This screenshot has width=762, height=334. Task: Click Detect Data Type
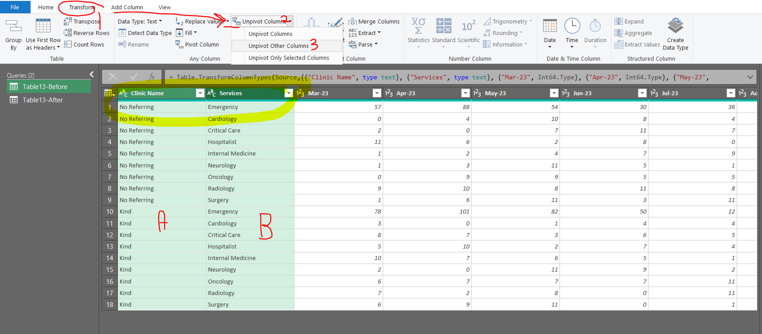(145, 33)
